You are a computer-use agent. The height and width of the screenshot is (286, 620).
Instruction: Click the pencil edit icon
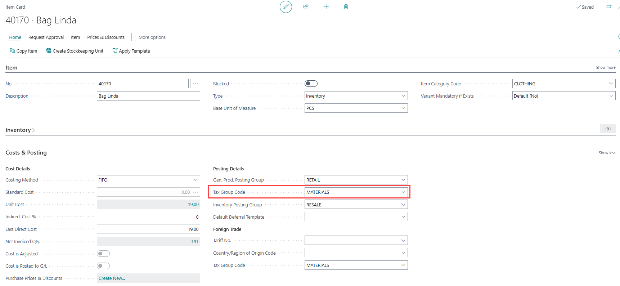click(286, 7)
